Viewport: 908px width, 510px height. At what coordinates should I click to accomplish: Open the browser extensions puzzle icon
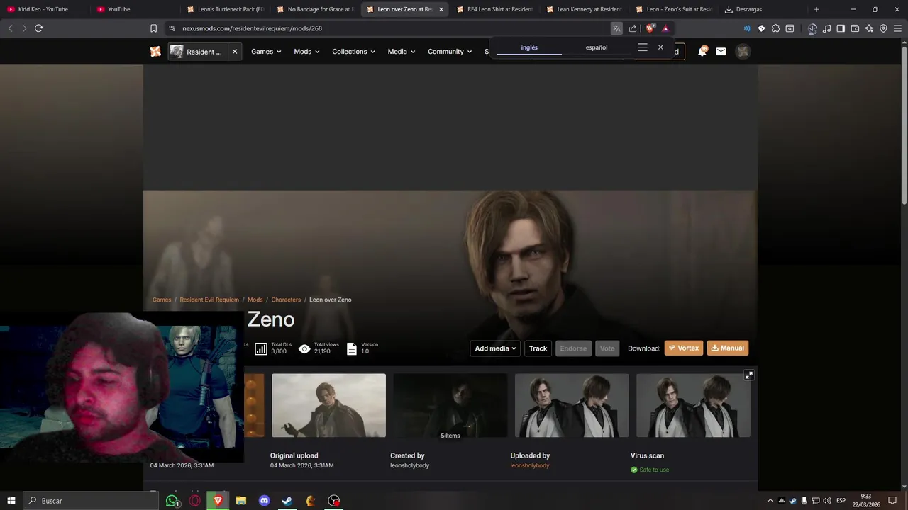point(775,28)
